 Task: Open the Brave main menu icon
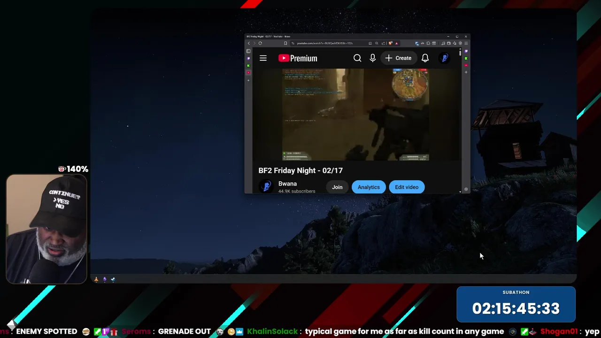[466, 43]
